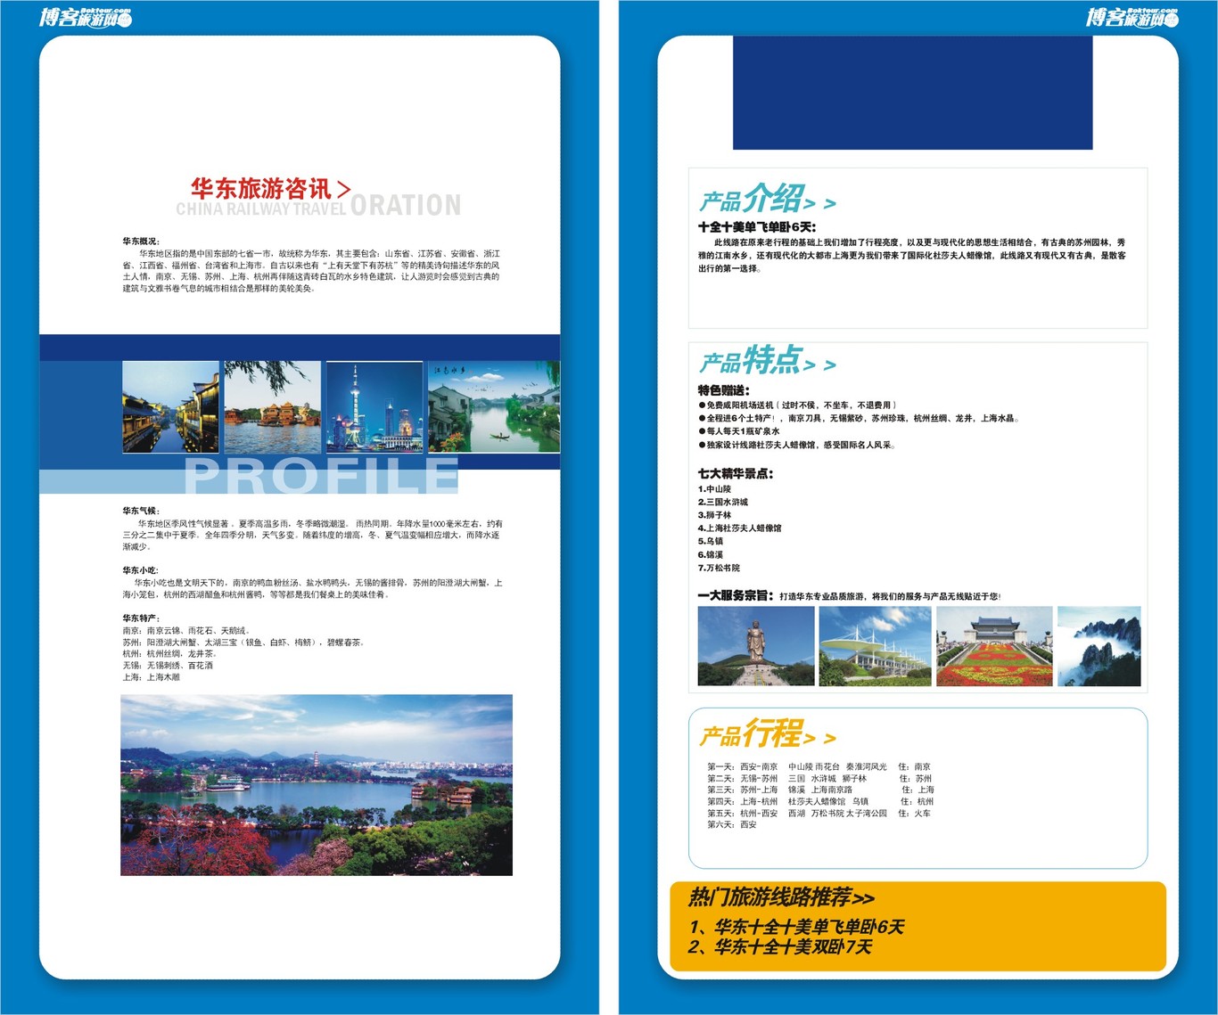Click the 上海：上海木雕 line
Screen dimensions: 1218x1015
151,677
